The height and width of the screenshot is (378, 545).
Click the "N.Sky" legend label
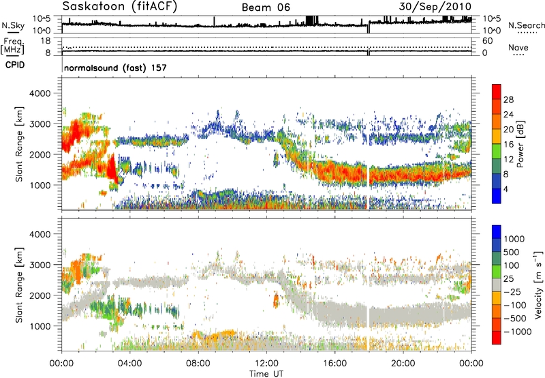coord(13,25)
